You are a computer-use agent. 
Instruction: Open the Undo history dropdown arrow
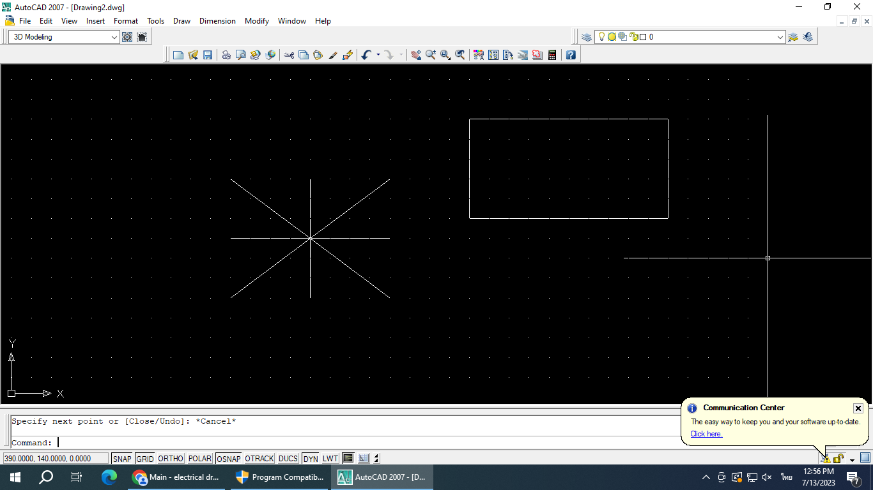click(x=378, y=56)
